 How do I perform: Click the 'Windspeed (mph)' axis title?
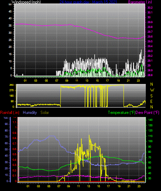(x=26, y=2)
